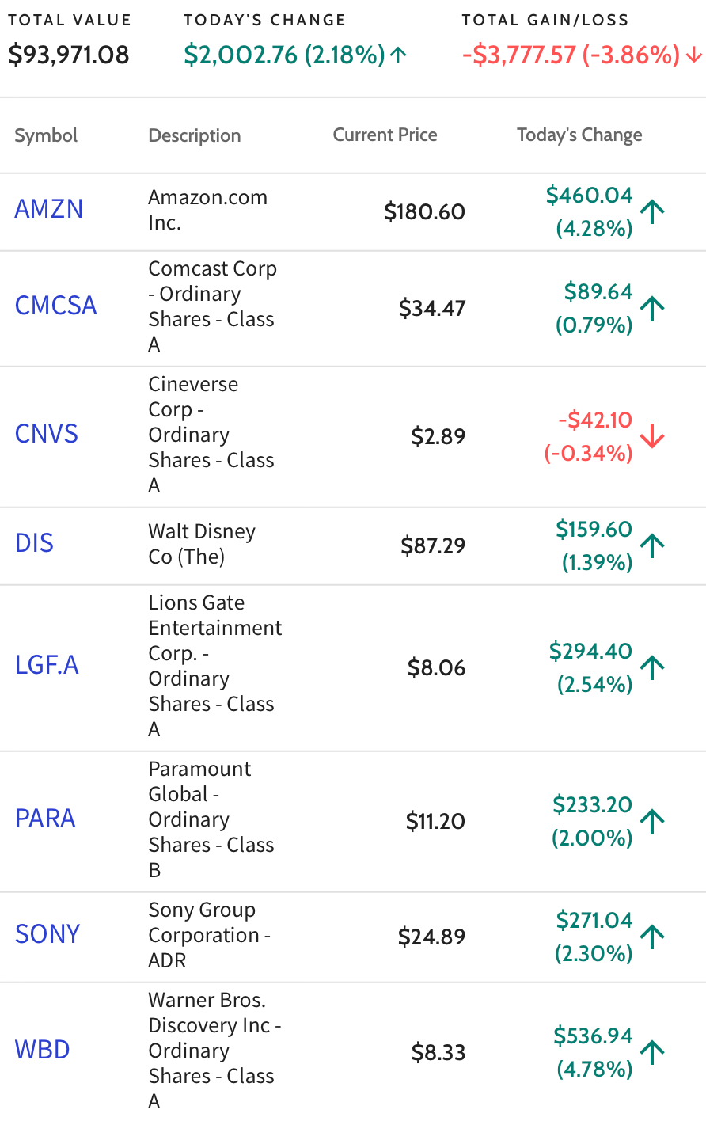706x1125 pixels.
Task: Click the red down arrow in CNVS row
Action: (652, 436)
